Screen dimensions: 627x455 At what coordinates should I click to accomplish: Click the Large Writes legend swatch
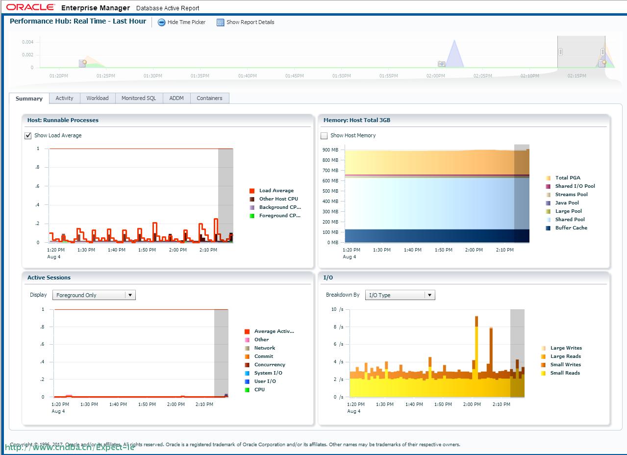click(543, 348)
